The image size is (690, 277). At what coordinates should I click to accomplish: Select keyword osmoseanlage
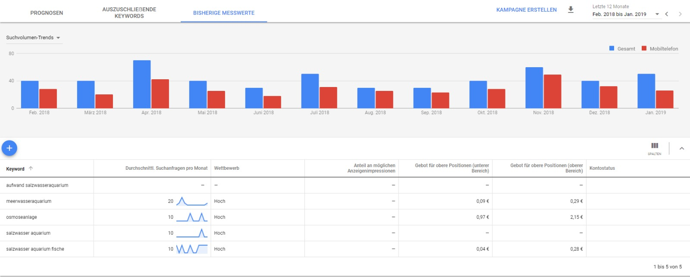pyautogui.click(x=22, y=217)
